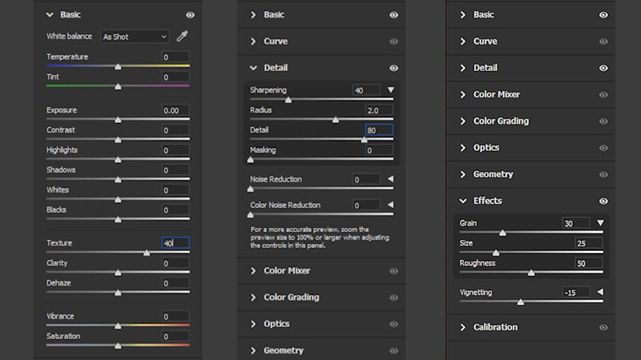Expand the Calibration section
Image resolution: width=641 pixels, height=360 pixels.
[463, 327]
